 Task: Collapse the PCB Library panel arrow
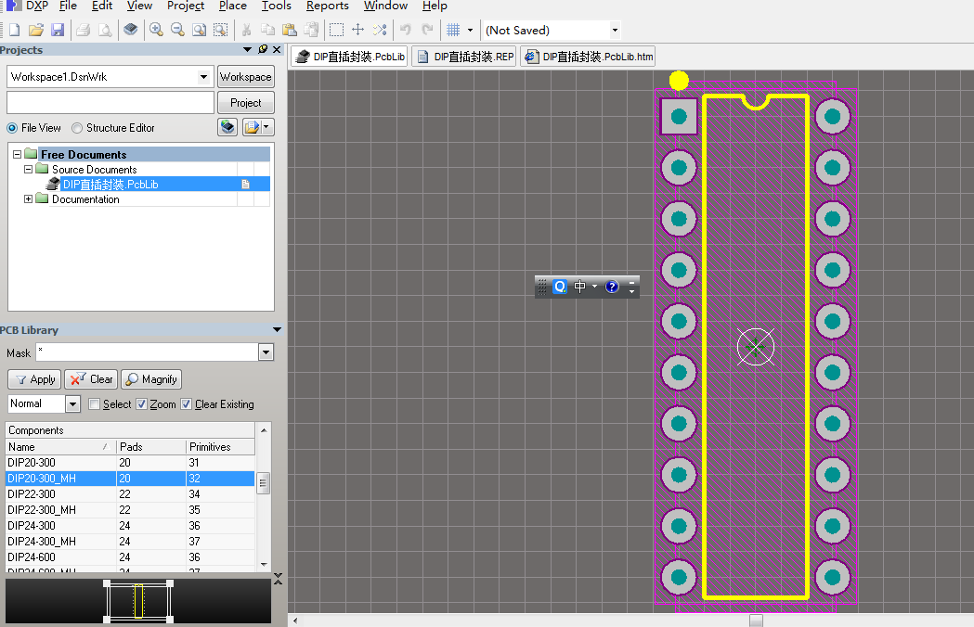[x=277, y=329]
